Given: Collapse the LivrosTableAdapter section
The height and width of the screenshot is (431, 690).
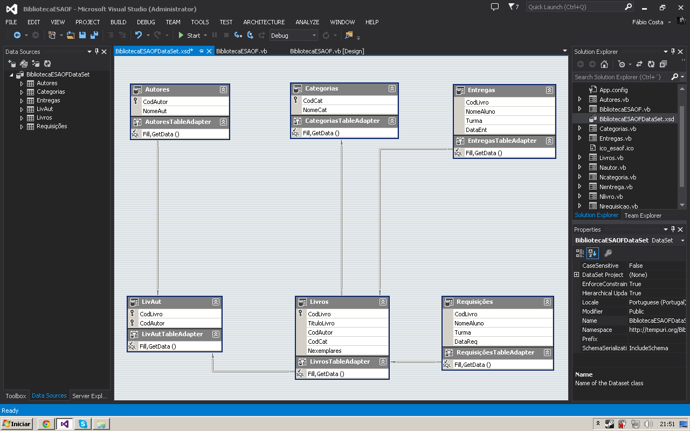Looking at the screenshot, I should (383, 362).
